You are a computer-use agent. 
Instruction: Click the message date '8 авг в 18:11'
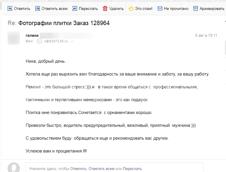(x=206, y=35)
